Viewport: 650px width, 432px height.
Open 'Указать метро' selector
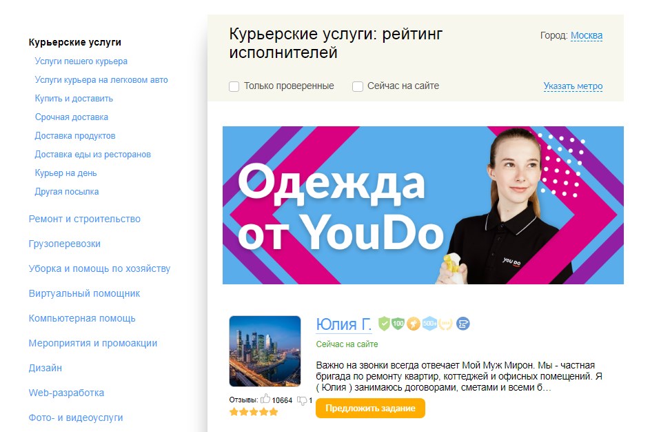573,86
